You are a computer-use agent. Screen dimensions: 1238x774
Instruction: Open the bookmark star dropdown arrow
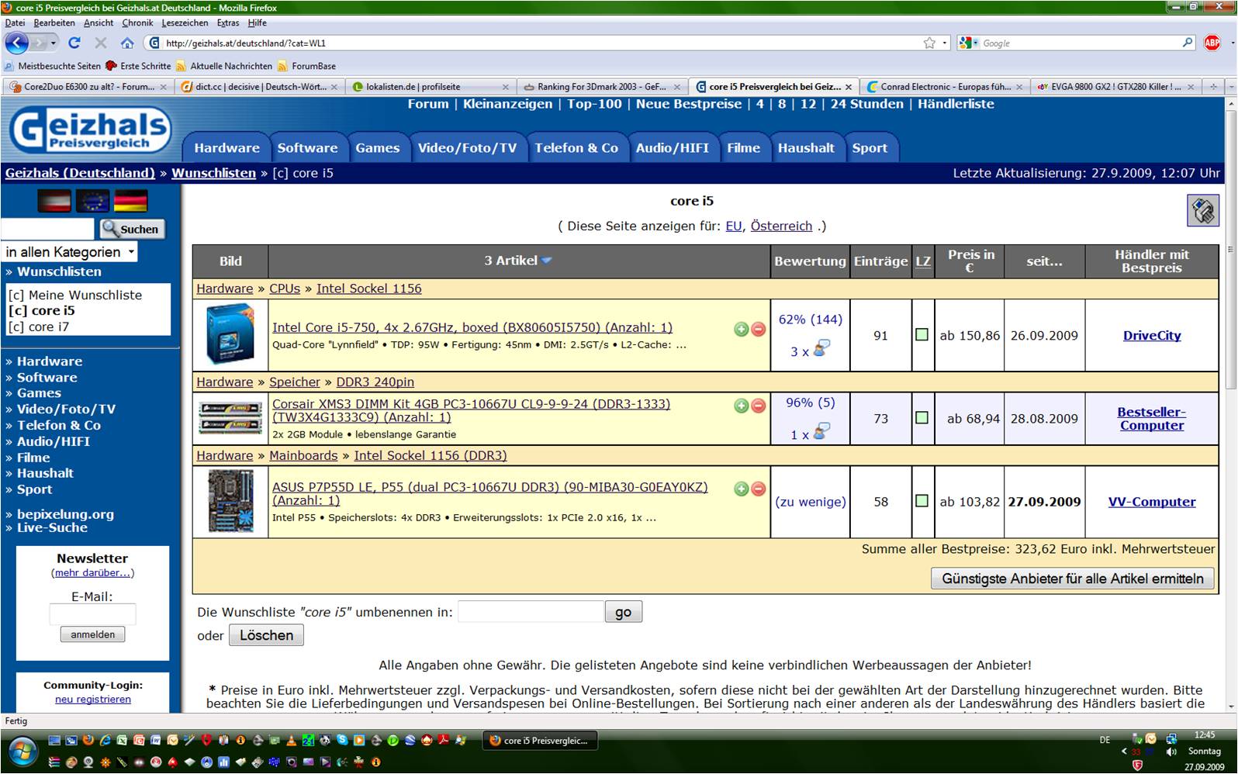click(x=944, y=43)
